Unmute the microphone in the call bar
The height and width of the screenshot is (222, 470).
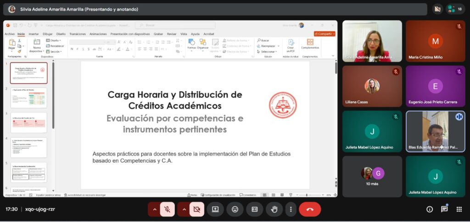(x=168, y=209)
